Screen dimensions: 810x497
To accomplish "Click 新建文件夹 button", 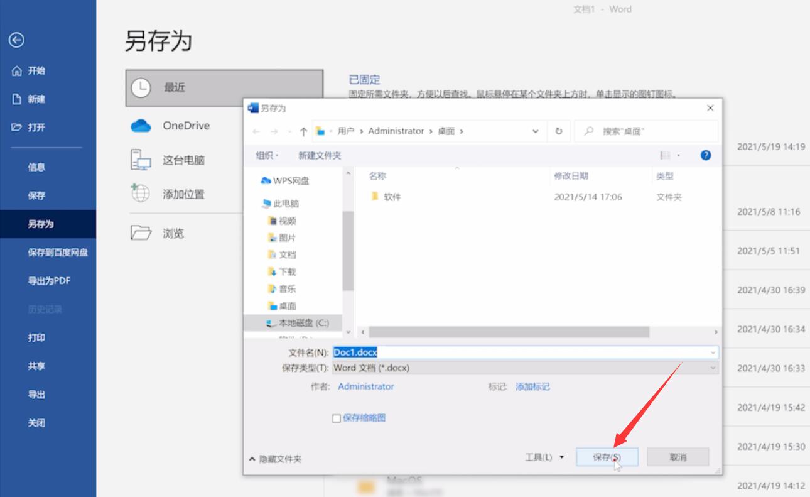I will tap(320, 155).
